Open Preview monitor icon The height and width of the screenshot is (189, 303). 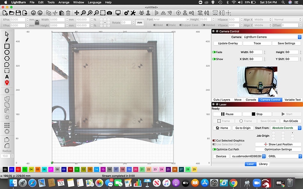tap(118, 13)
